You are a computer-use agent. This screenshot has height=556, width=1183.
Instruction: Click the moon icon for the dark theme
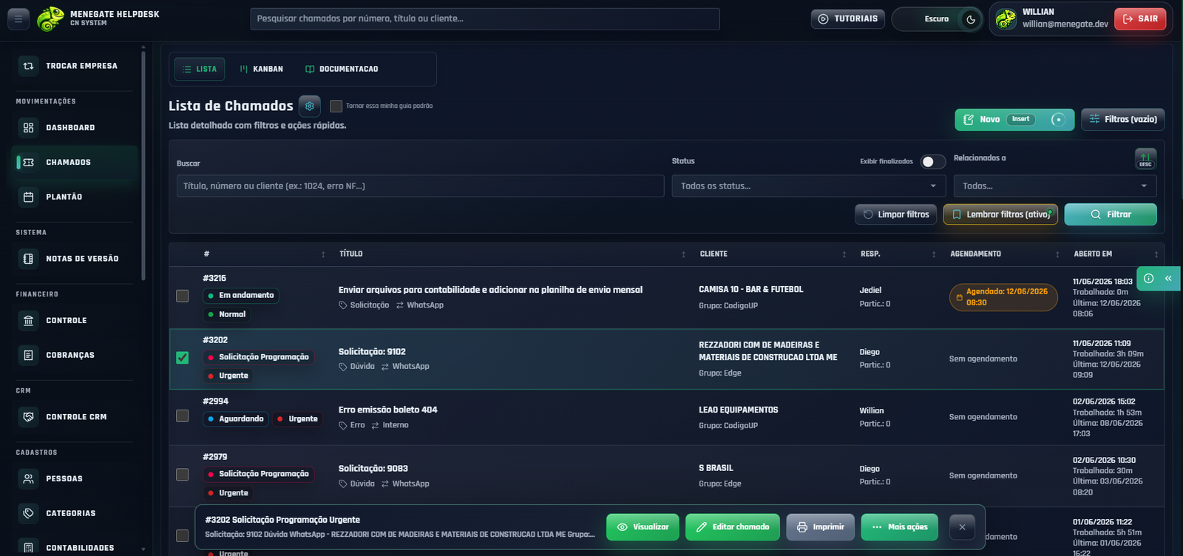pyautogui.click(x=971, y=19)
